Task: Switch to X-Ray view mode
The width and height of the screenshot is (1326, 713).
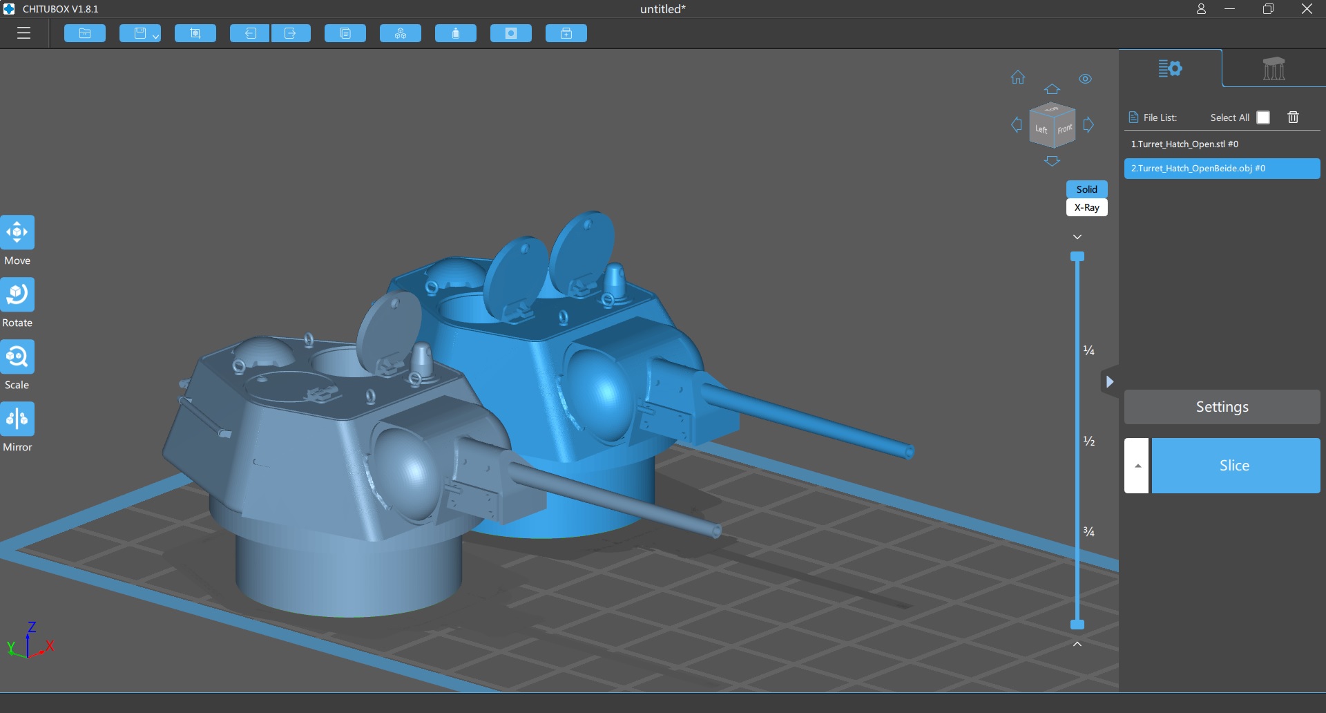Action: [x=1086, y=207]
